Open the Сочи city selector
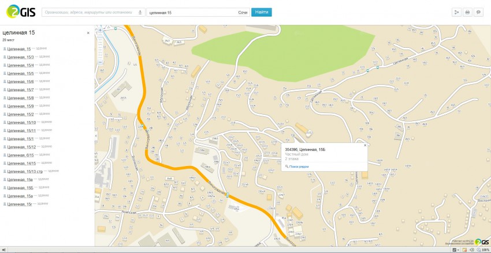Image resolution: width=491 pixels, height=253 pixels. click(243, 12)
